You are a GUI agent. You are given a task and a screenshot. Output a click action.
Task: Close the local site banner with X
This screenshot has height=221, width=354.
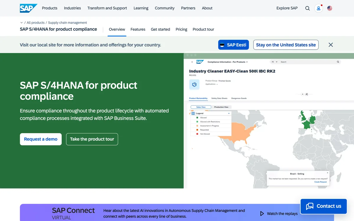(x=331, y=45)
